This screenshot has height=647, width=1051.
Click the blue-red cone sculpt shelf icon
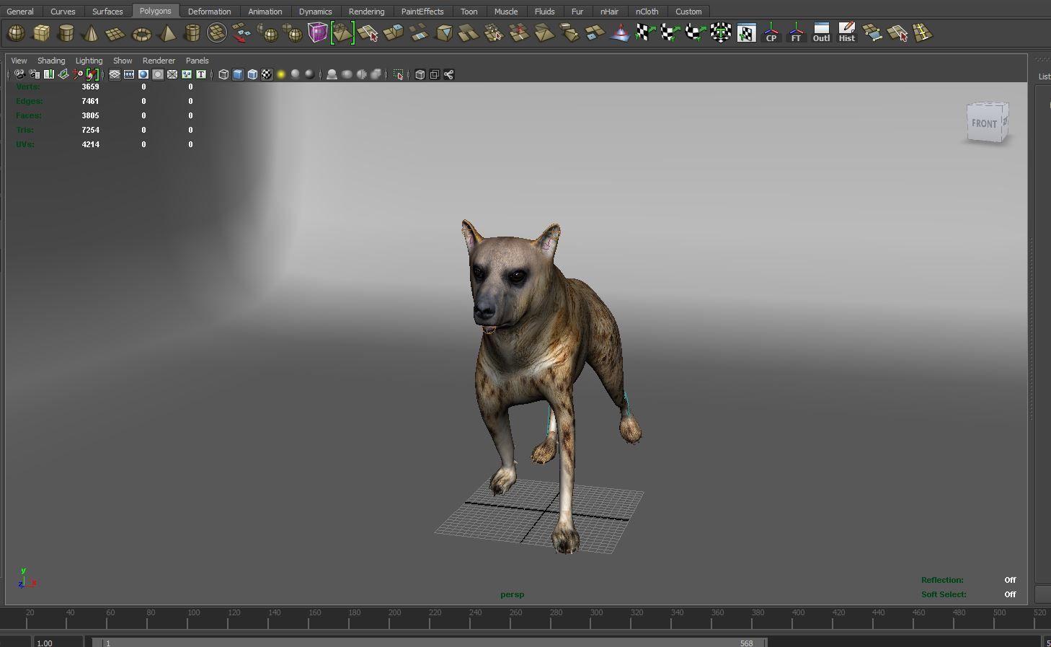(620, 33)
